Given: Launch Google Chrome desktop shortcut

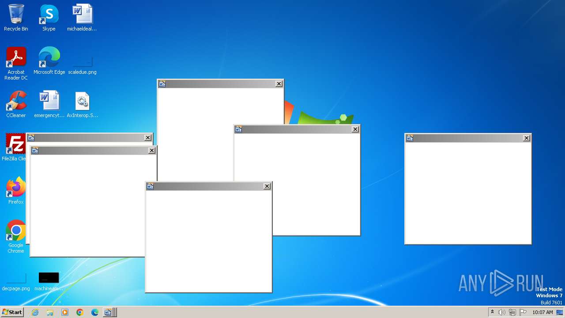Looking at the screenshot, I should click(16, 237).
